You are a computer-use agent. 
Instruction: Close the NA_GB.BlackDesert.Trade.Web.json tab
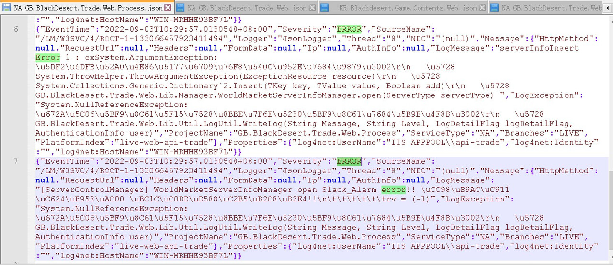click(312, 8)
